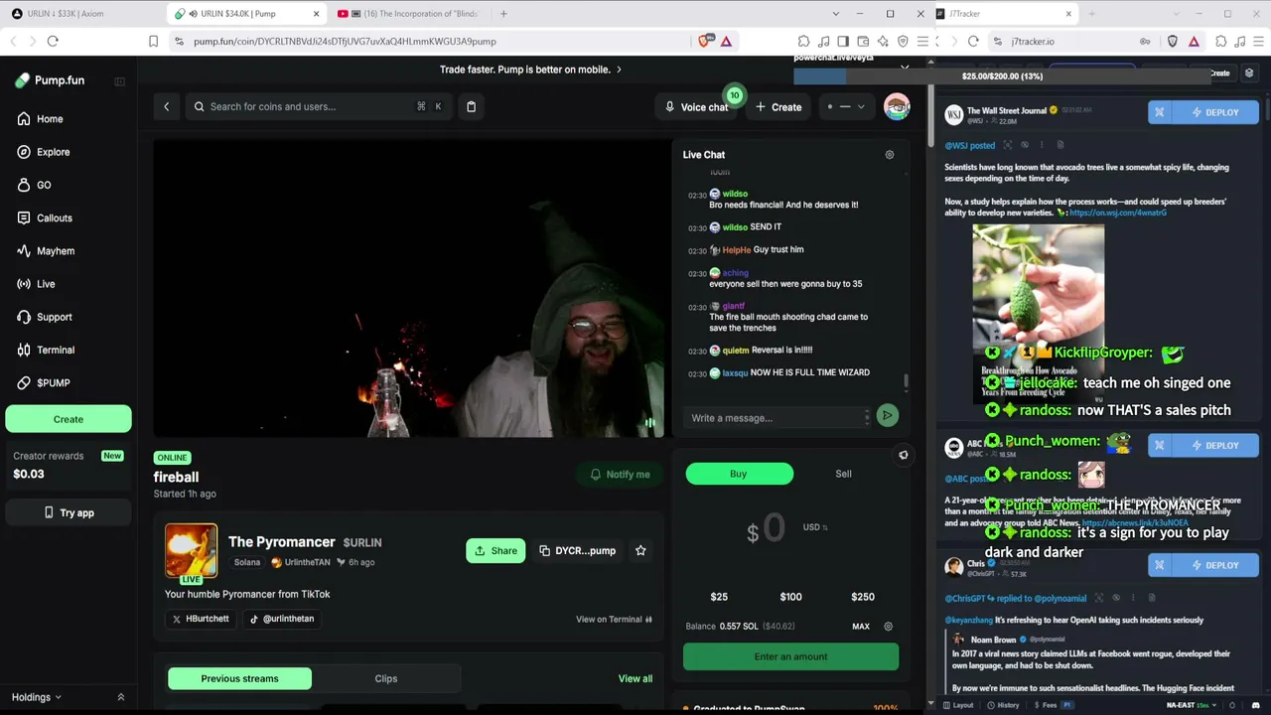Switch trade mode to Sell
Screen dimensions: 1271x715
coord(843,474)
